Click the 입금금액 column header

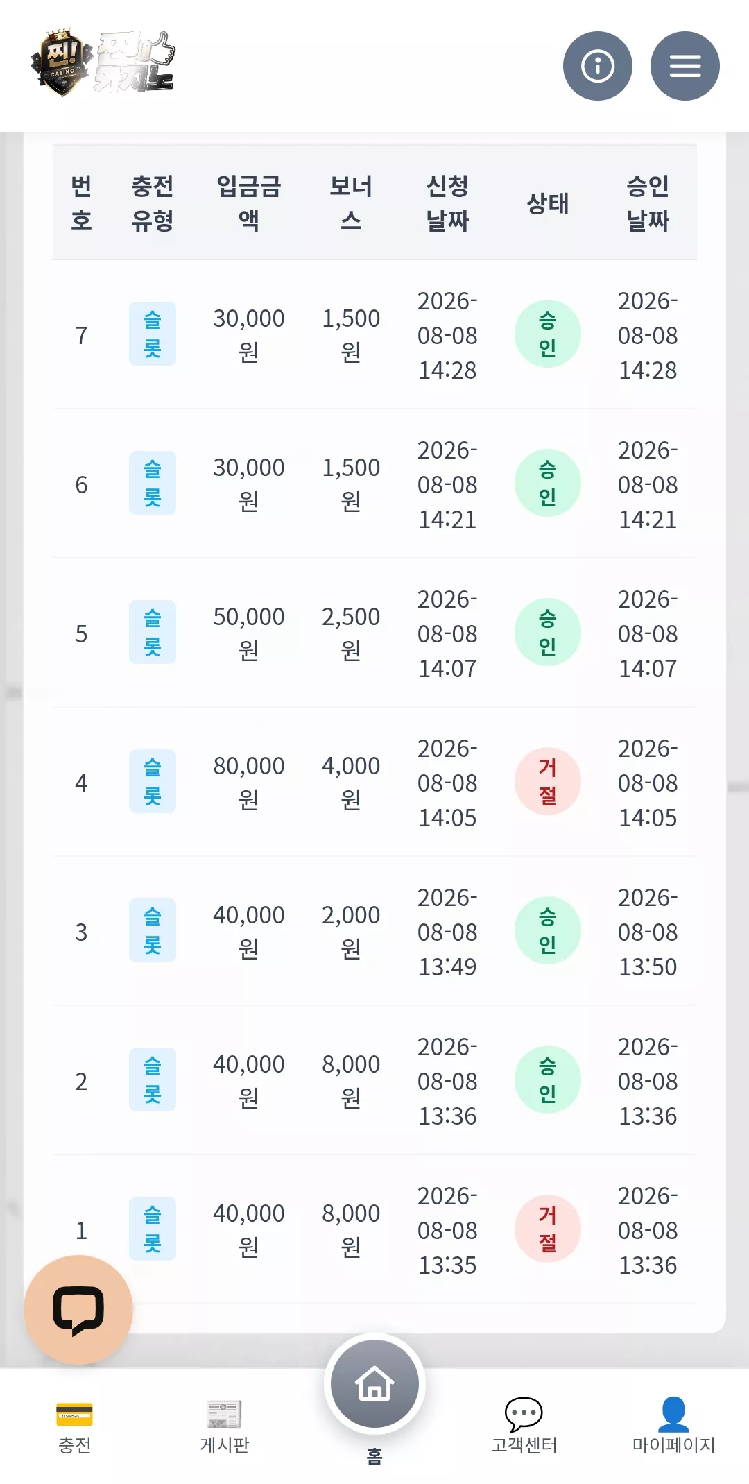(x=249, y=203)
